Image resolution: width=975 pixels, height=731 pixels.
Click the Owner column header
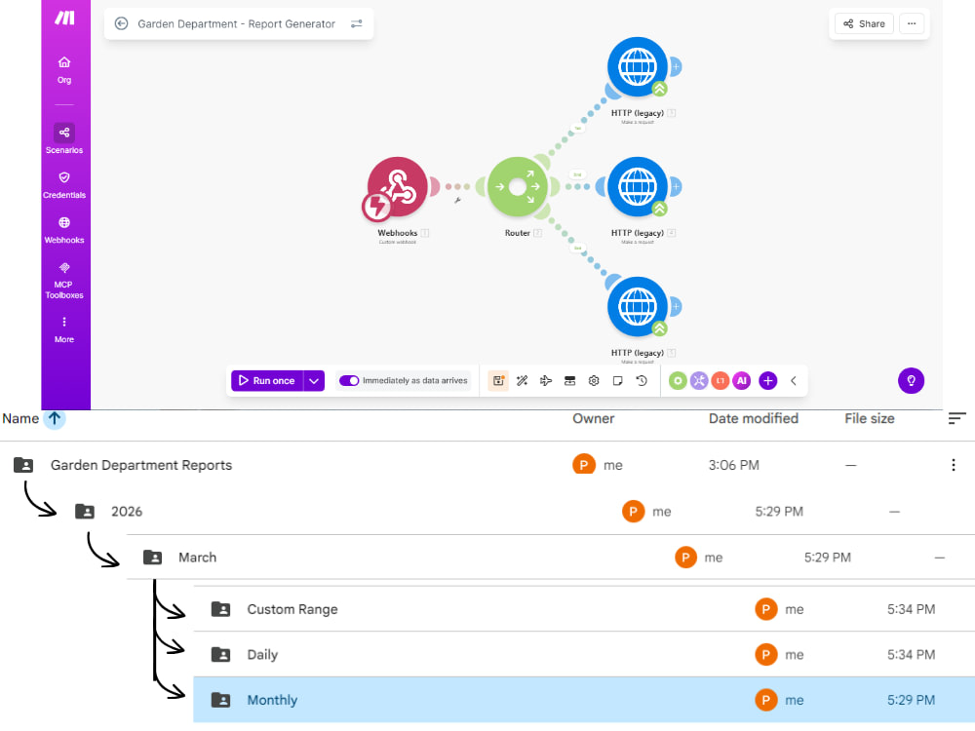tap(593, 418)
